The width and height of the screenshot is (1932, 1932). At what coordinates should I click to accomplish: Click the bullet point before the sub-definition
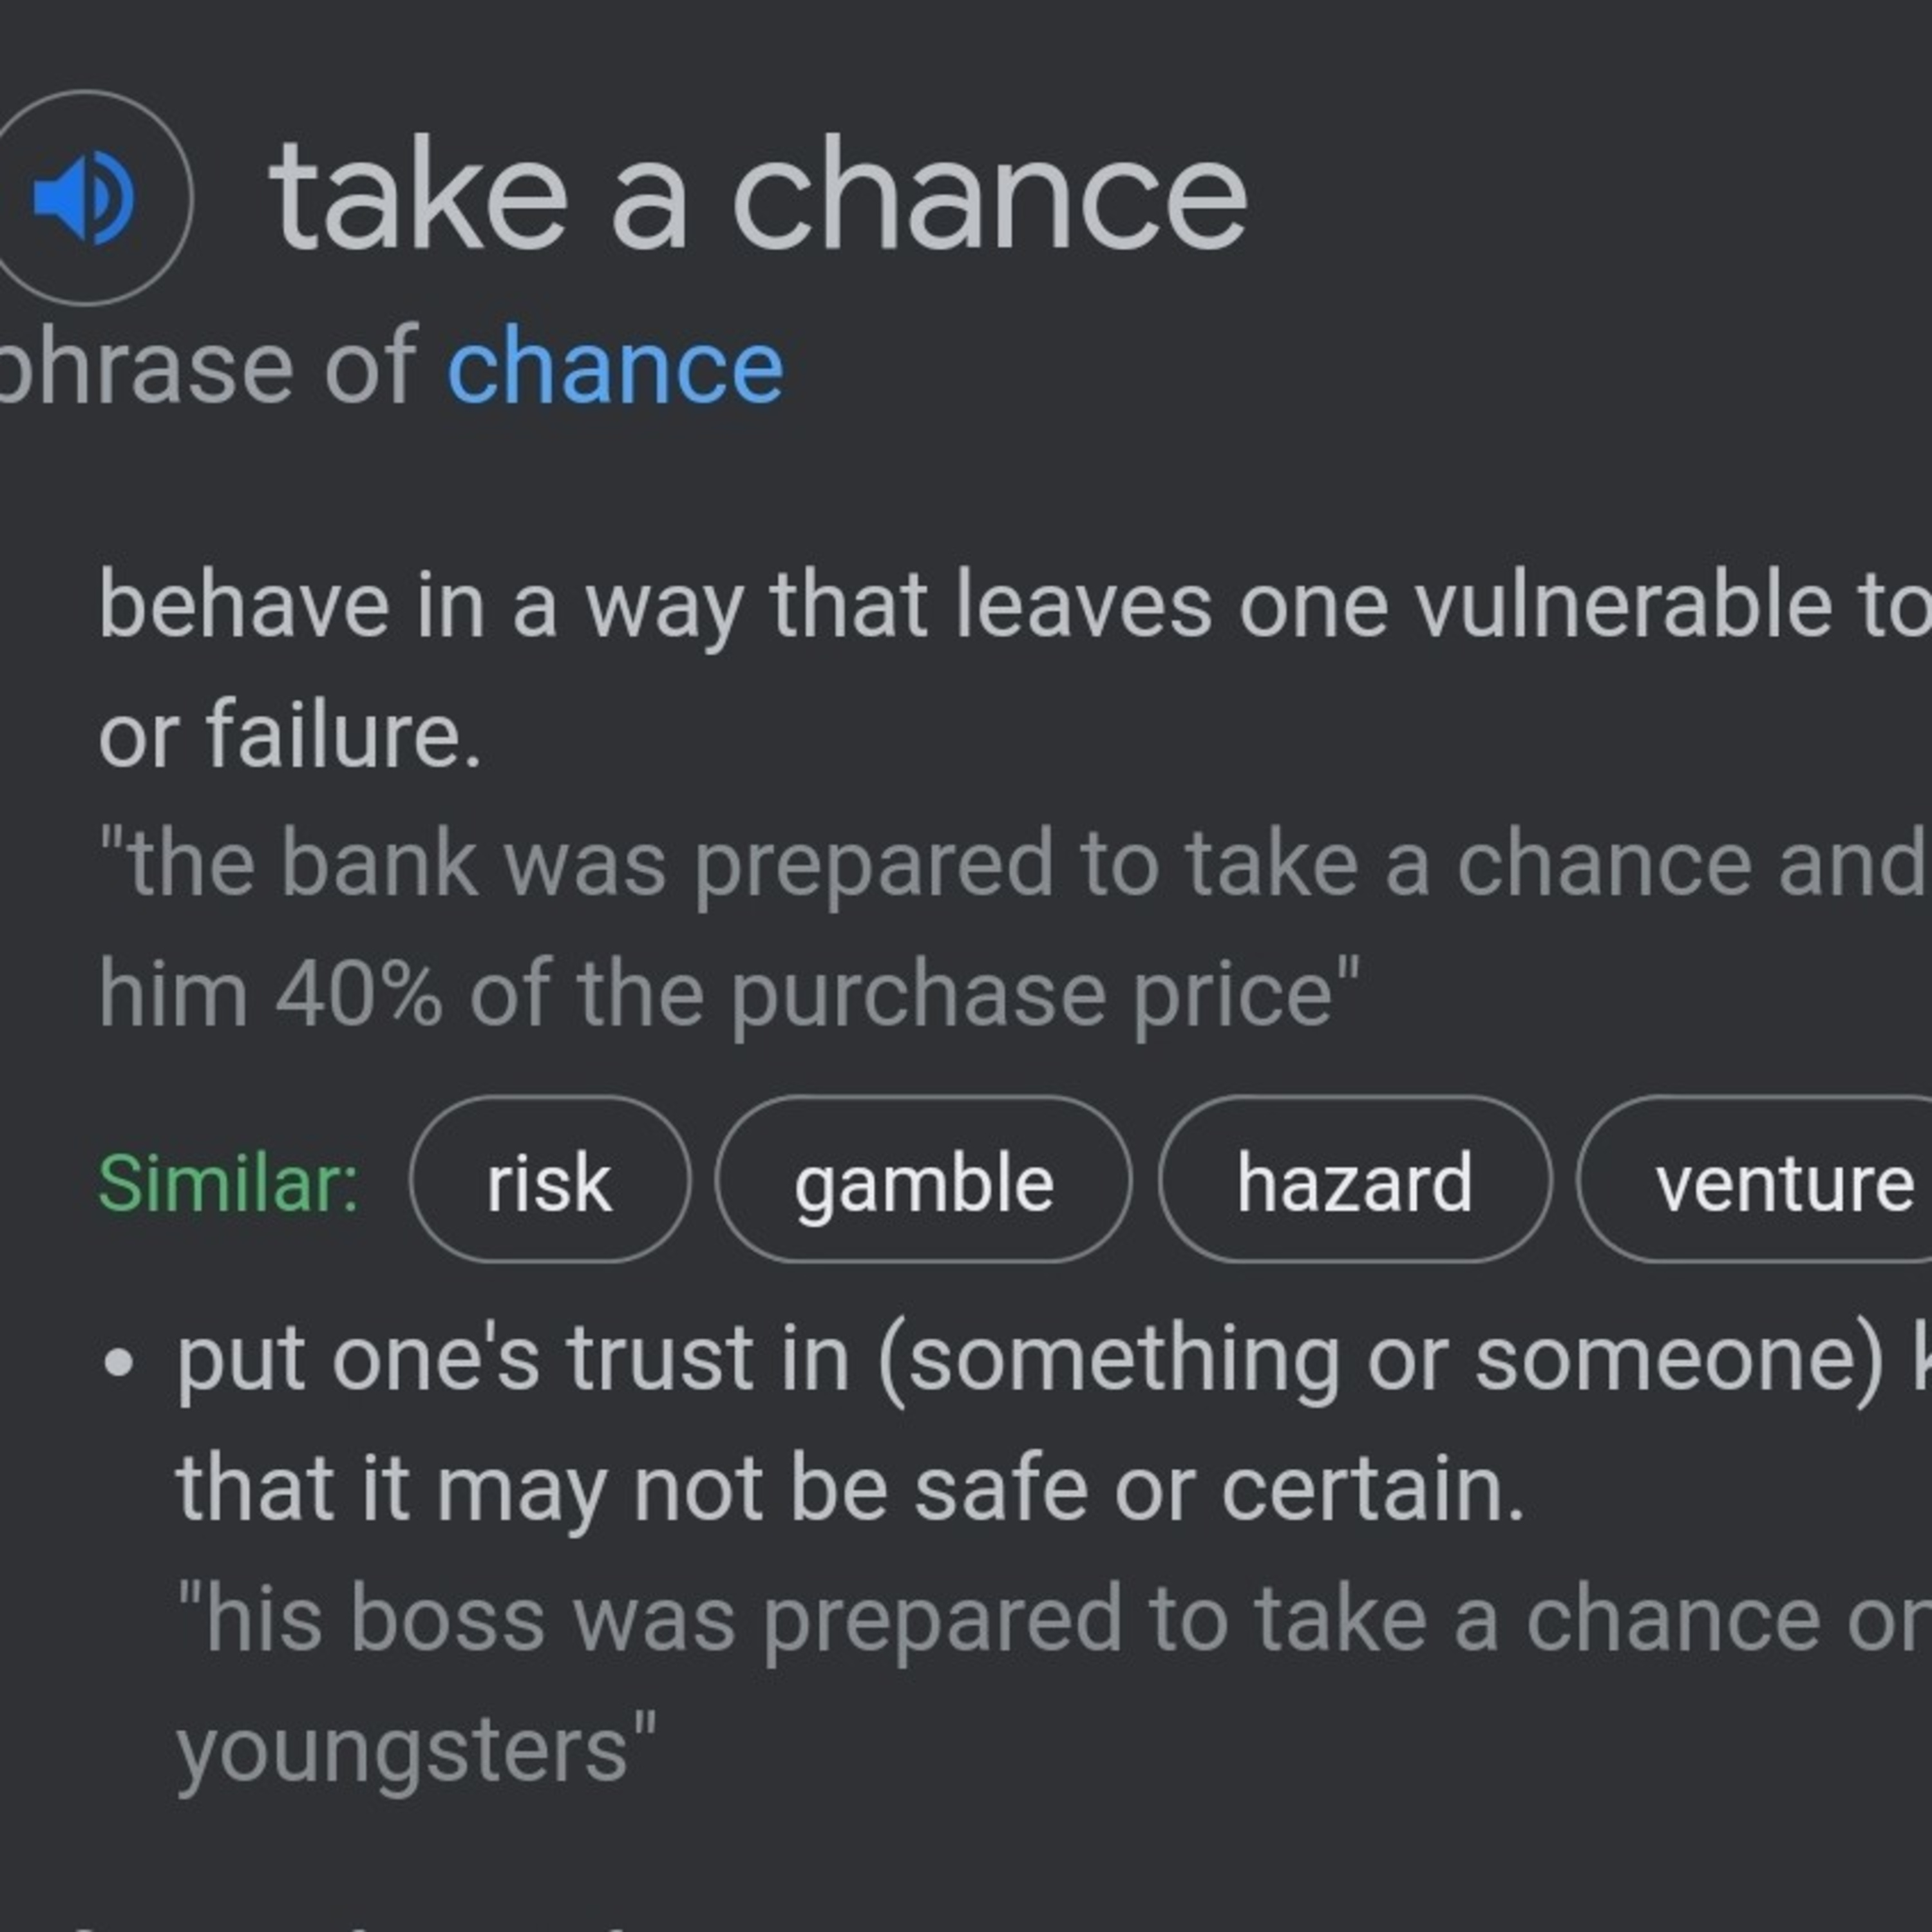[118, 1363]
